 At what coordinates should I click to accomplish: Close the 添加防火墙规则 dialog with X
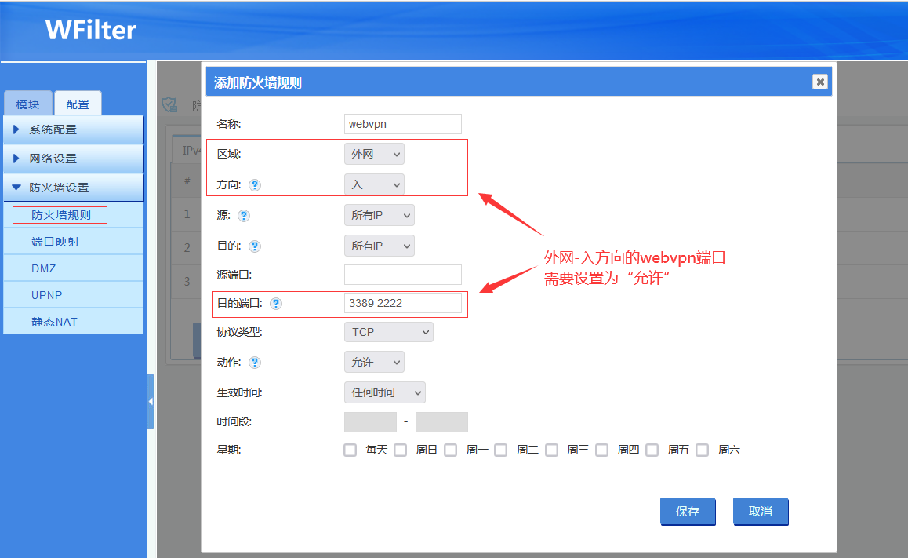pyautogui.click(x=819, y=82)
